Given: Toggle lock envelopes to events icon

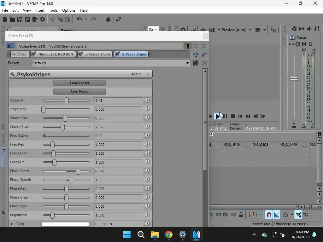Looking at the screenshot, I should [298, 215].
